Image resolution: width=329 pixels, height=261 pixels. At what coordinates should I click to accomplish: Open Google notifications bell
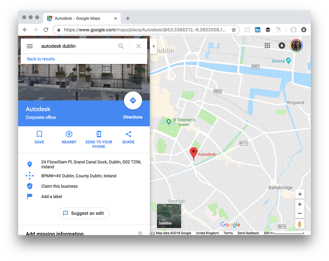pos(282,46)
